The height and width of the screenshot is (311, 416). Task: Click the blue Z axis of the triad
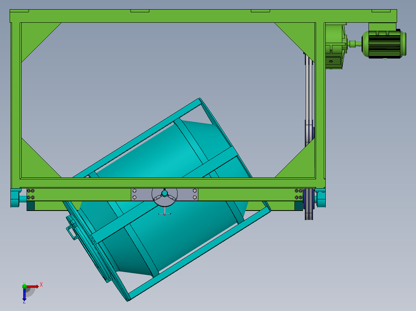click(x=24, y=294)
